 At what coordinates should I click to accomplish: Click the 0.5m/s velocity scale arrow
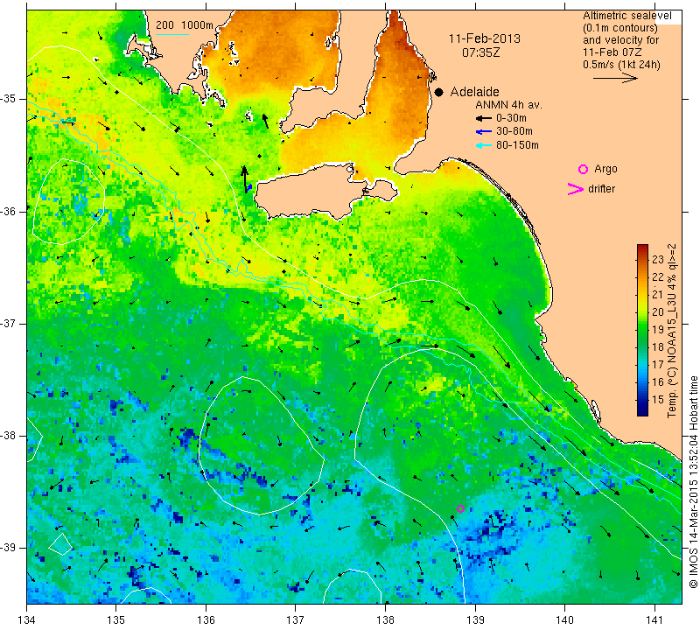[x=615, y=78]
